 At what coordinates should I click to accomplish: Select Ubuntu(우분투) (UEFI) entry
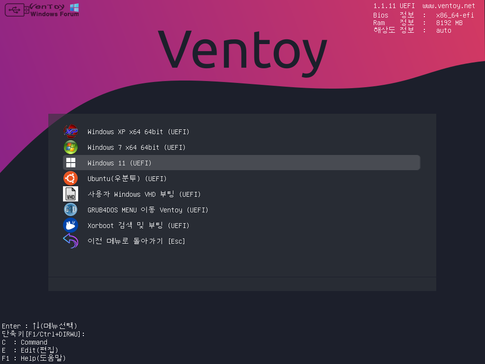pyautogui.click(x=242, y=179)
